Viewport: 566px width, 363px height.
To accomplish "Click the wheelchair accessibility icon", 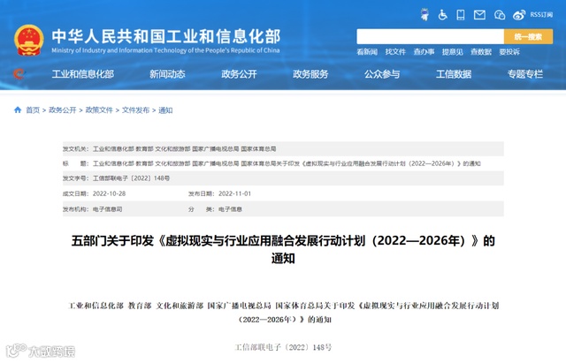I will (x=442, y=15).
